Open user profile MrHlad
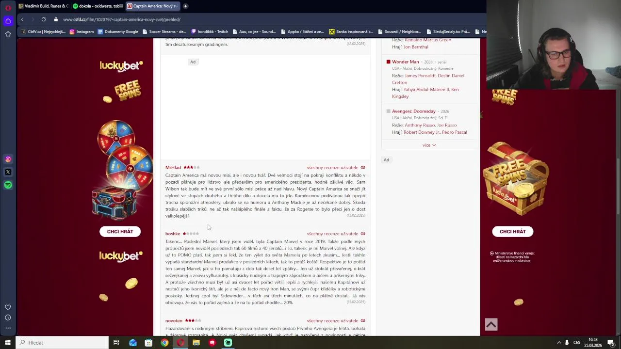The image size is (621, 349). (173, 168)
